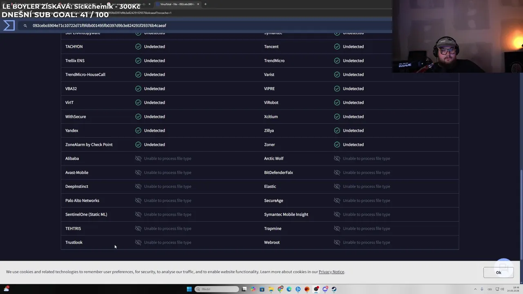
Task: Open Steam from the taskbar
Action: [334, 289]
